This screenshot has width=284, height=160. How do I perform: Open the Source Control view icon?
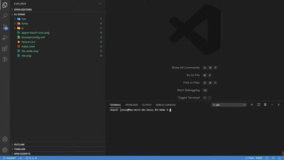click(5, 27)
